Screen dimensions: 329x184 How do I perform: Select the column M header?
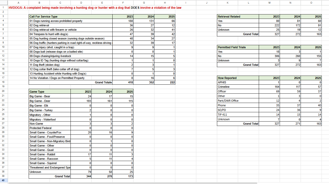pos(269,3)
